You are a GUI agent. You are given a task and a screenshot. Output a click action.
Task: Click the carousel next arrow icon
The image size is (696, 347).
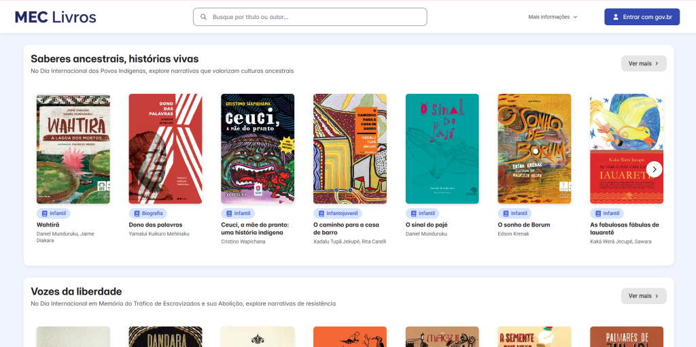(x=655, y=169)
